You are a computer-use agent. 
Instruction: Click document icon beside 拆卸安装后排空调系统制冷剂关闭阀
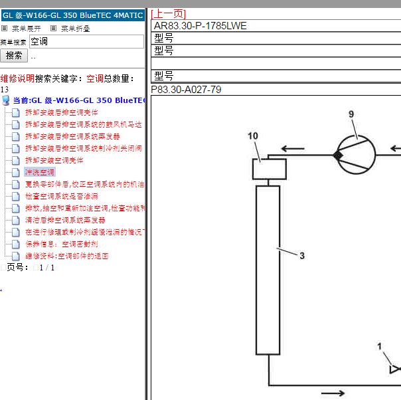point(15,148)
